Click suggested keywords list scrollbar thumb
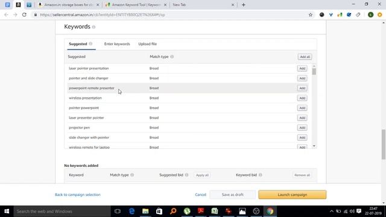 click(314, 72)
